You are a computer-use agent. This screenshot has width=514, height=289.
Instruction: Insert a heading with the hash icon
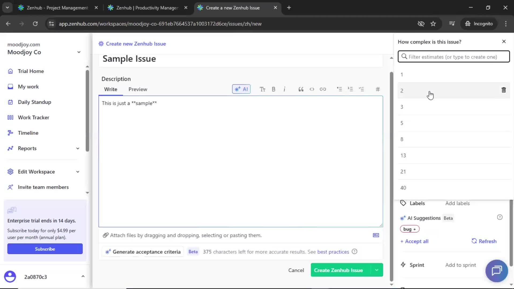point(378,89)
